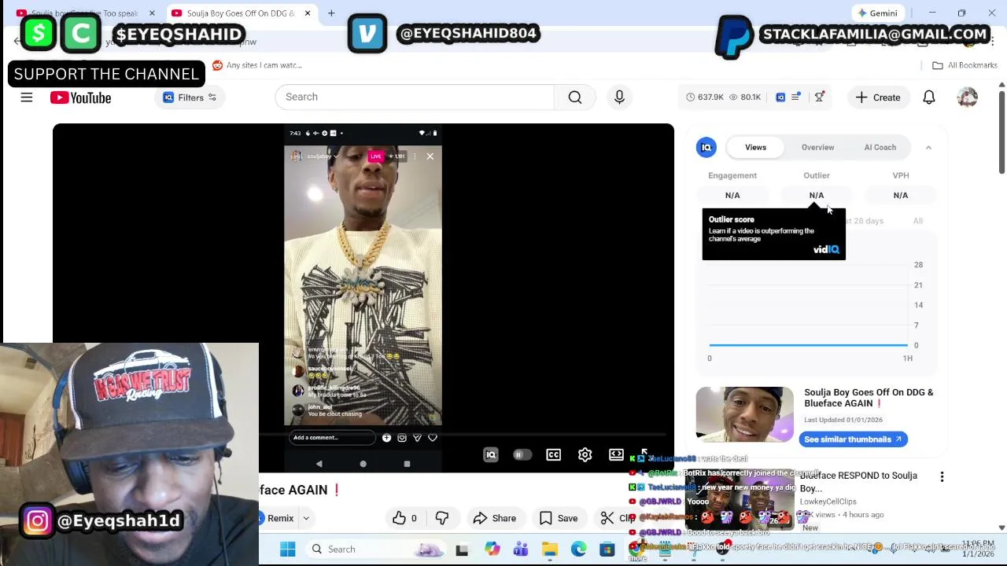Like the video with thumbs up
Viewport: 1007px width, 566px height.
(x=404, y=518)
